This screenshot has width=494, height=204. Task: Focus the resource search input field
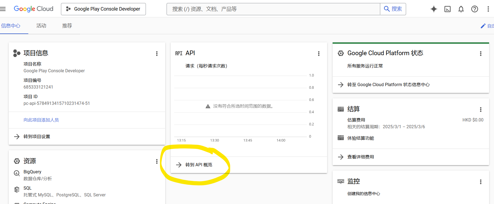point(273,9)
